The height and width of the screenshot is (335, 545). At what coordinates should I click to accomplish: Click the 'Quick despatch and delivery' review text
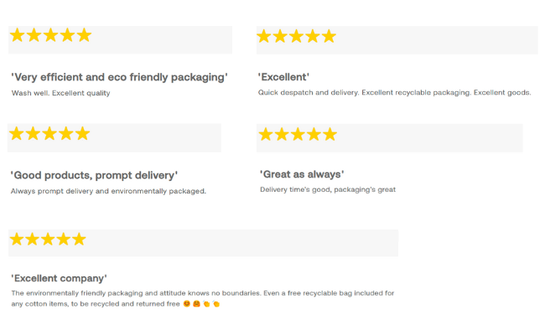(x=394, y=92)
